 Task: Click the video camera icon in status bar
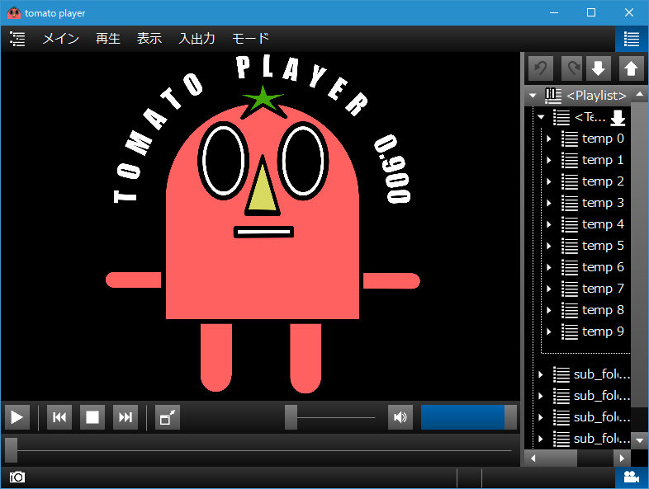tap(632, 477)
